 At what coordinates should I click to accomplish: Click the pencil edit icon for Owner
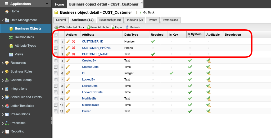68,111
